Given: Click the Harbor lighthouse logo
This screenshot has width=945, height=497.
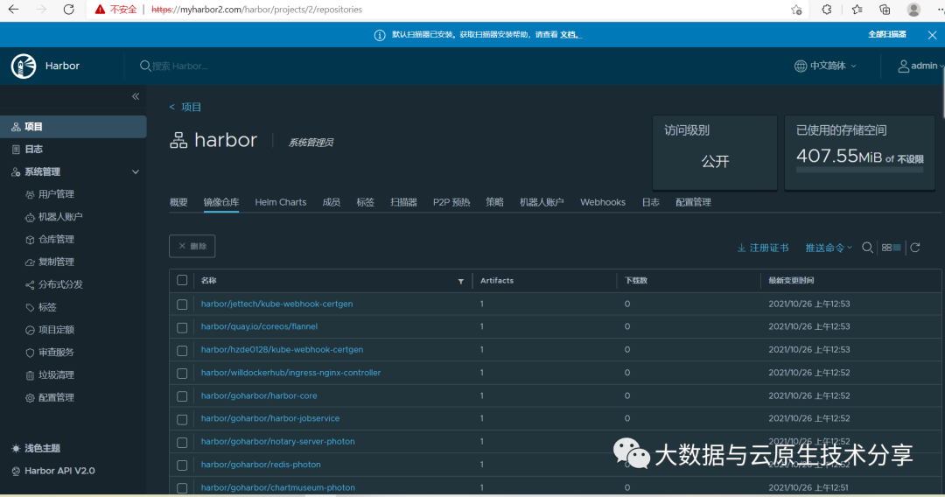Looking at the screenshot, I should click(24, 66).
